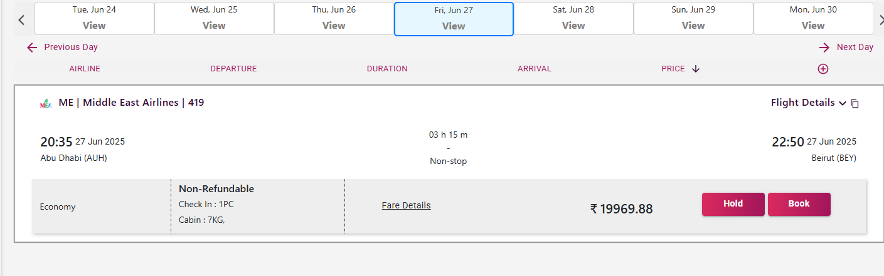Open the Sun, Jun 29 date tab

pos(693,18)
